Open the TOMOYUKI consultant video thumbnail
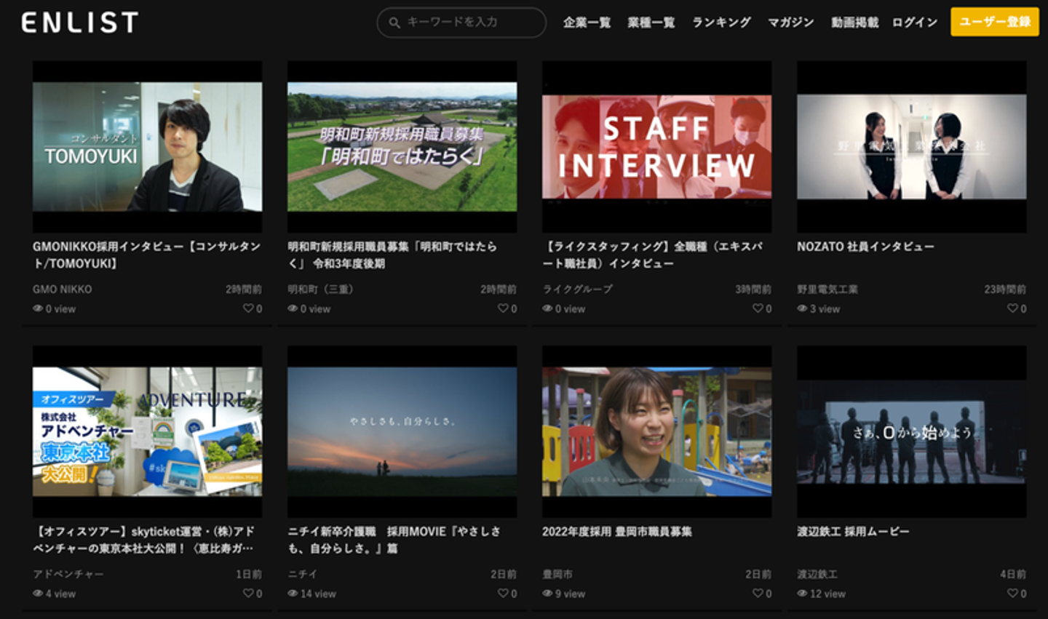 [x=148, y=147]
